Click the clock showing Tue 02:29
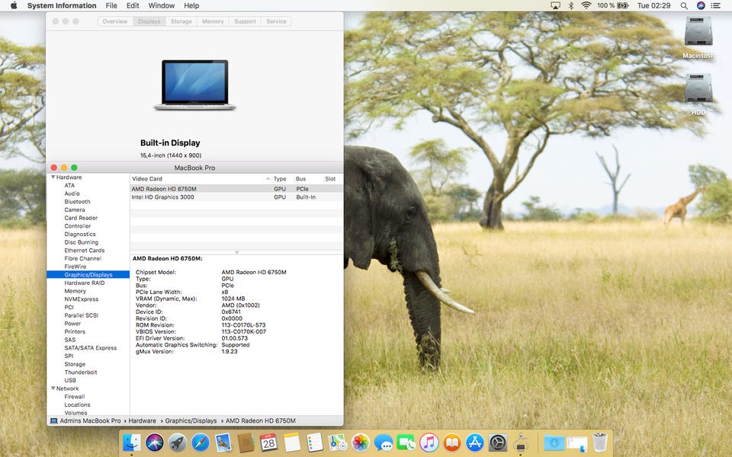 coord(653,5)
